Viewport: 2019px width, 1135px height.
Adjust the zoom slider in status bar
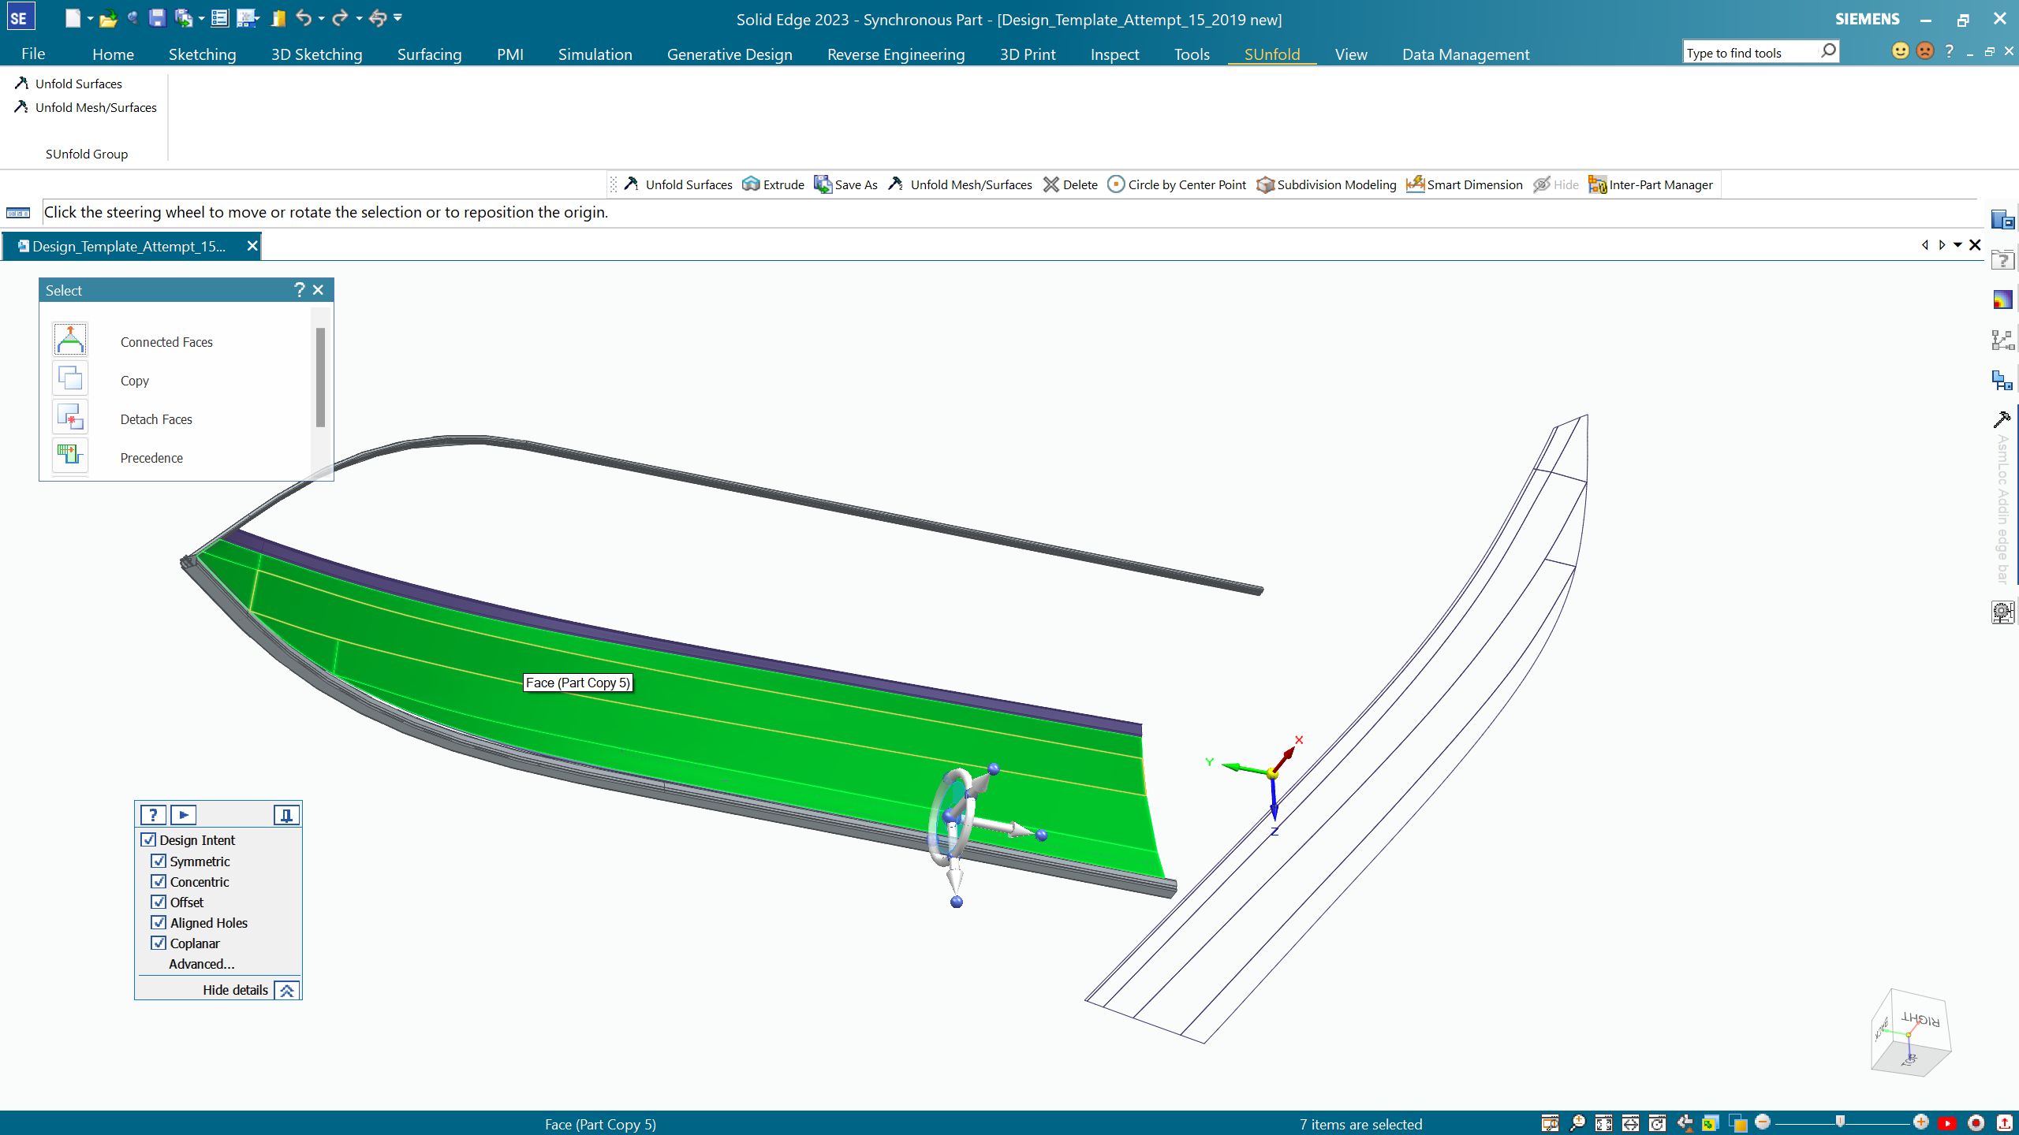(x=1840, y=1122)
